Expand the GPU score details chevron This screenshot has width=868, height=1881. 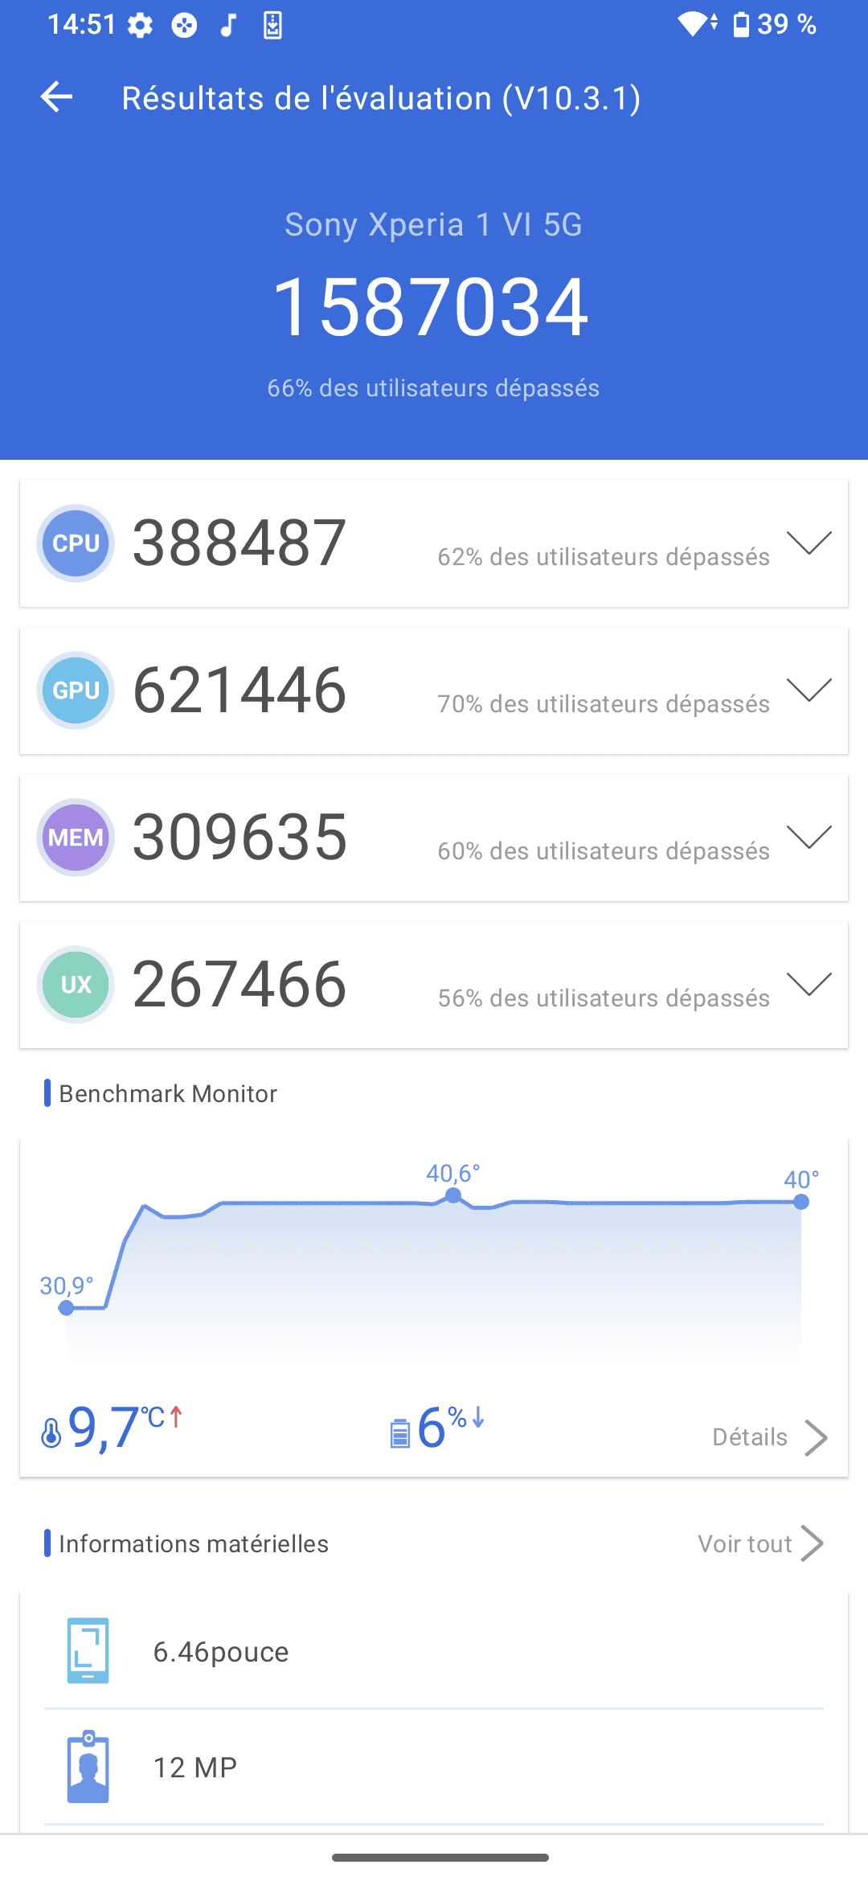click(809, 691)
